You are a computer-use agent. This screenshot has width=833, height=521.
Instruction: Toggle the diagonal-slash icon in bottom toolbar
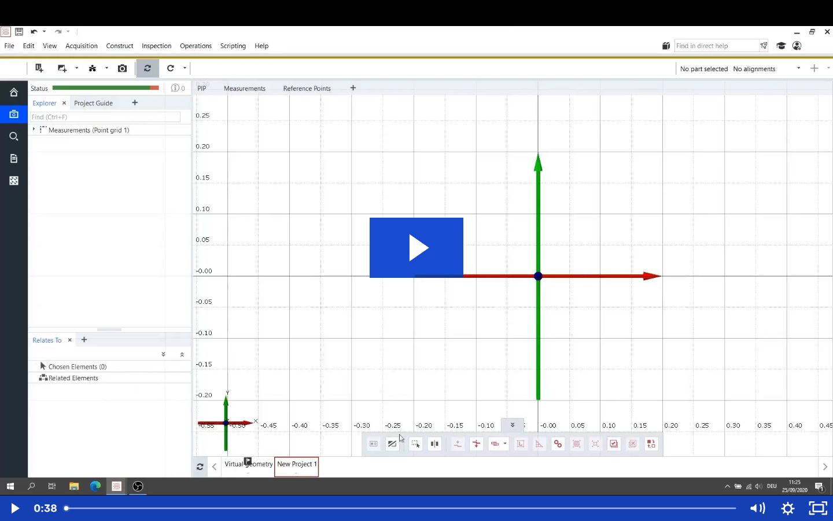point(392,444)
